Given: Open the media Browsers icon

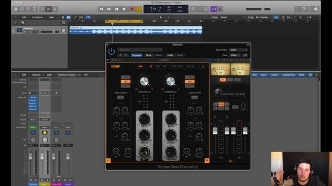Looking at the screenshot, I should (x=316, y=9).
